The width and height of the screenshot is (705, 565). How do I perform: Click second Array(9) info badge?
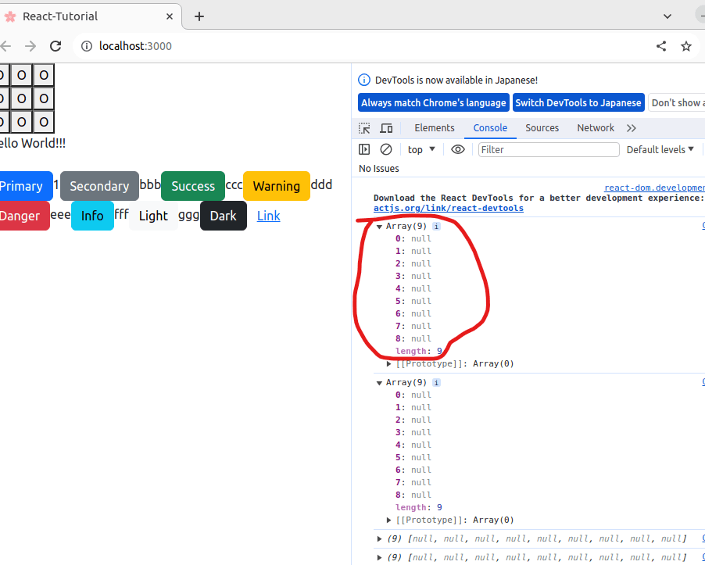[x=436, y=383]
